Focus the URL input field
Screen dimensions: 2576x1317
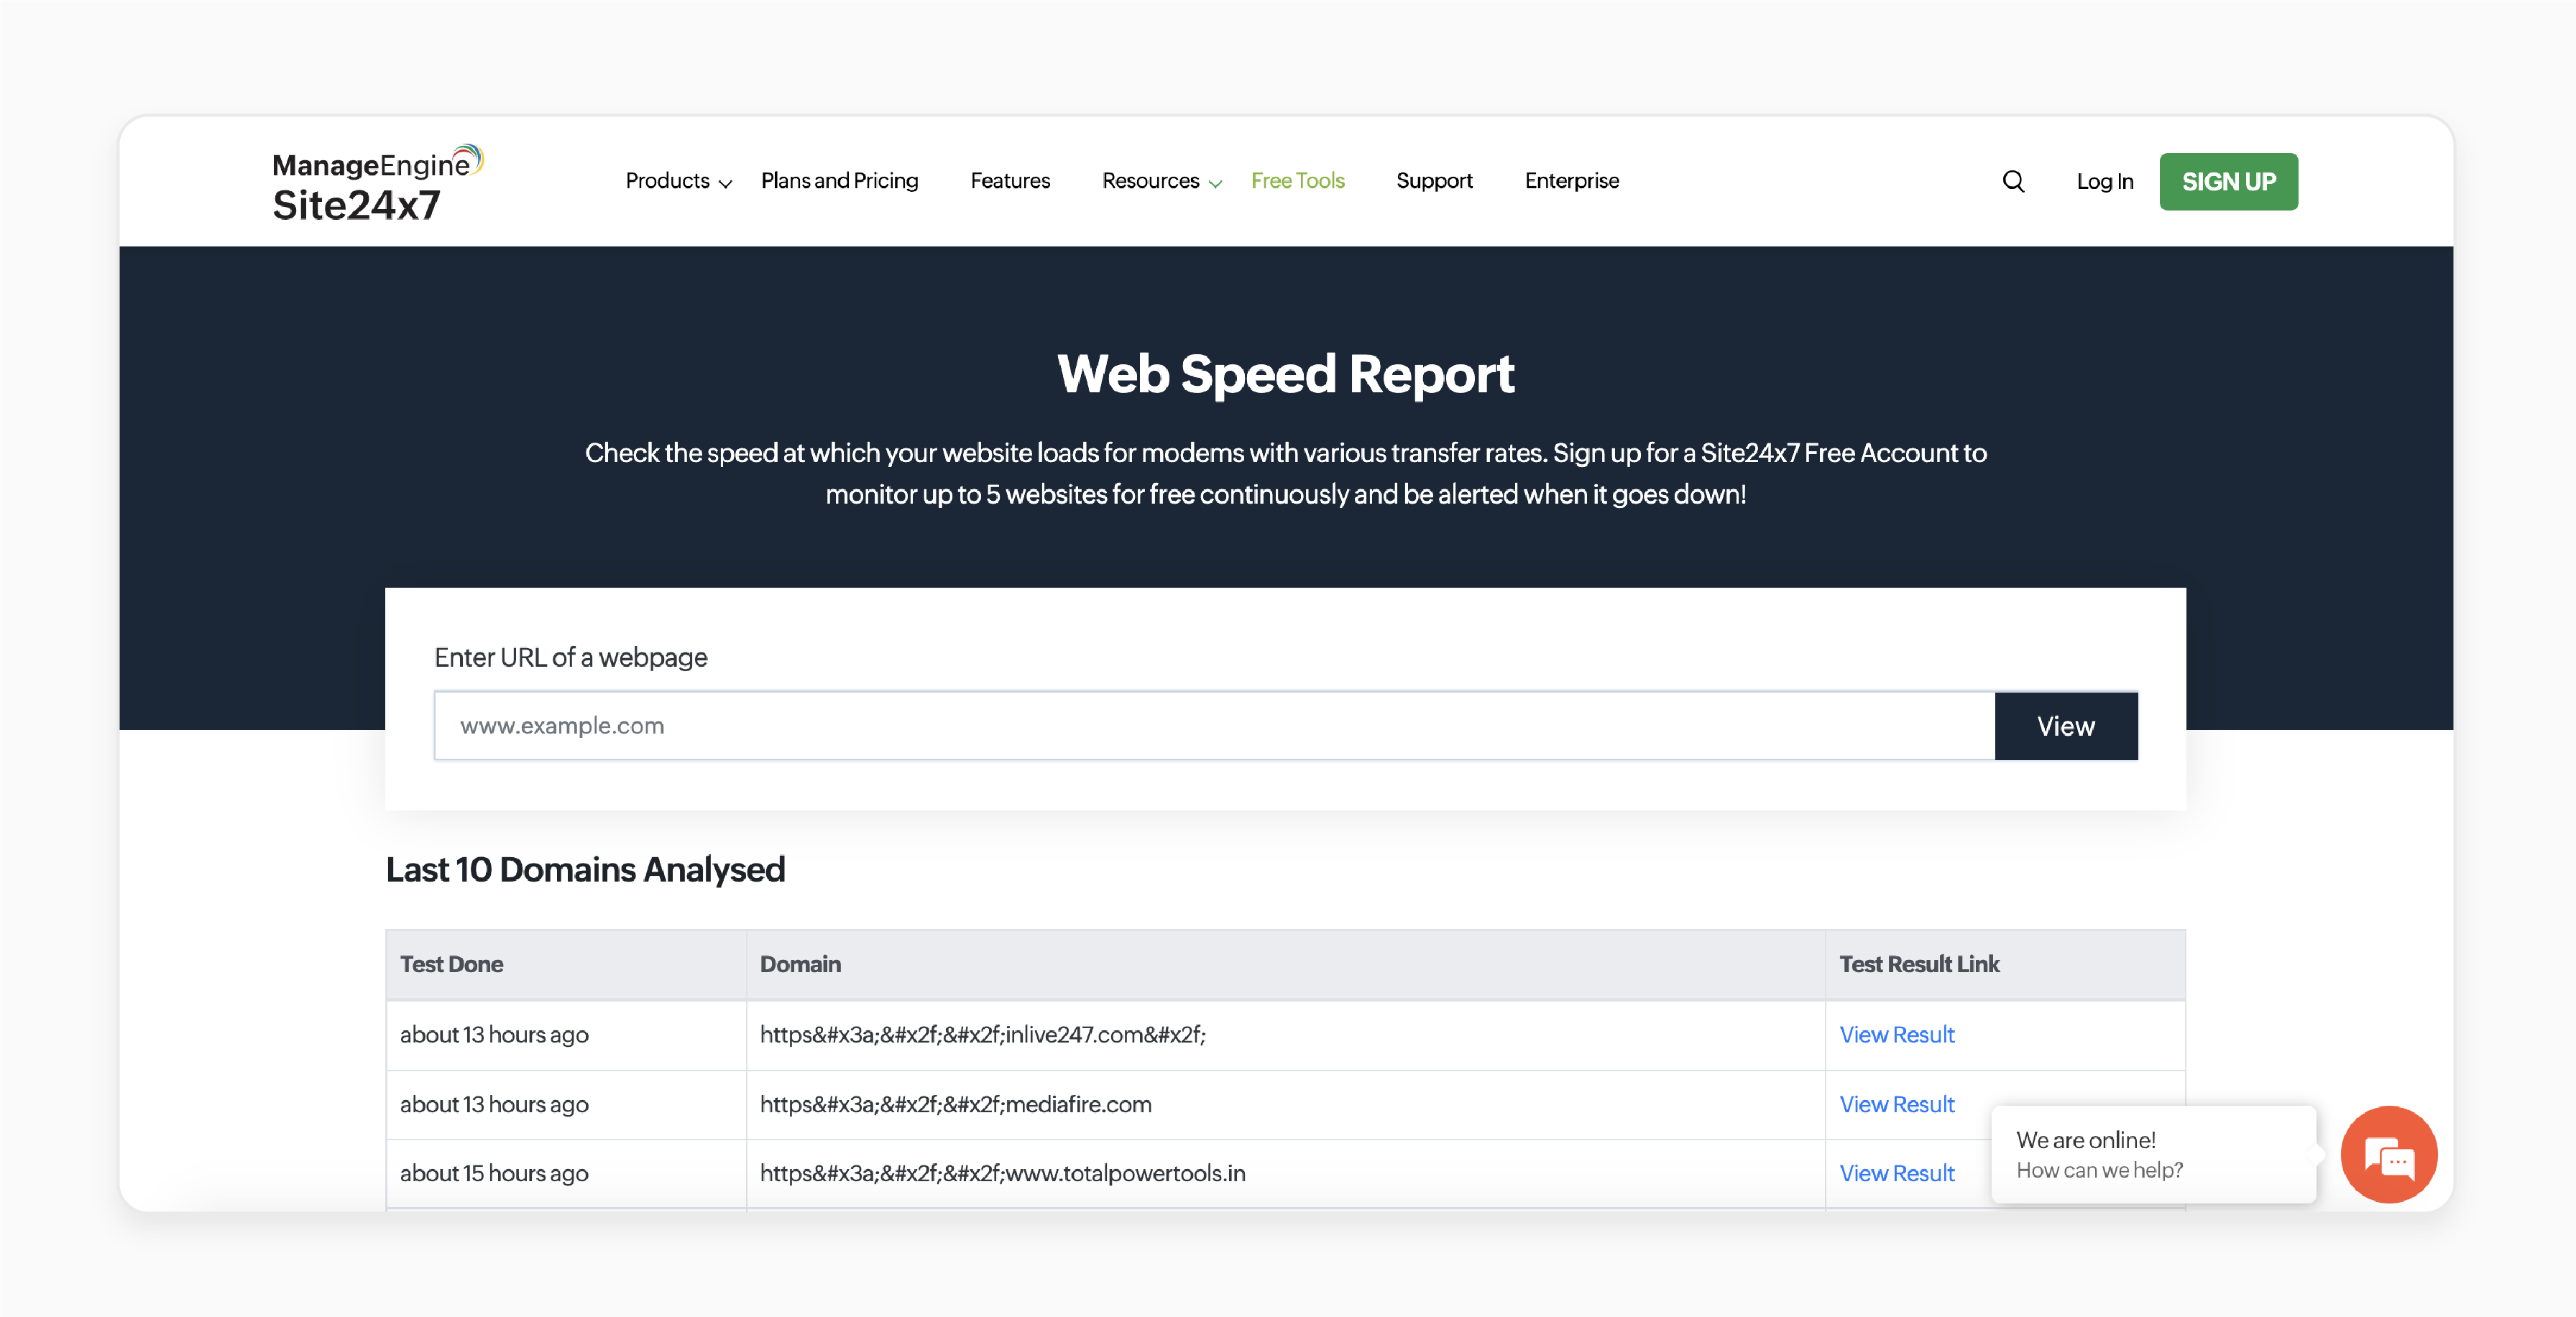(x=1214, y=726)
